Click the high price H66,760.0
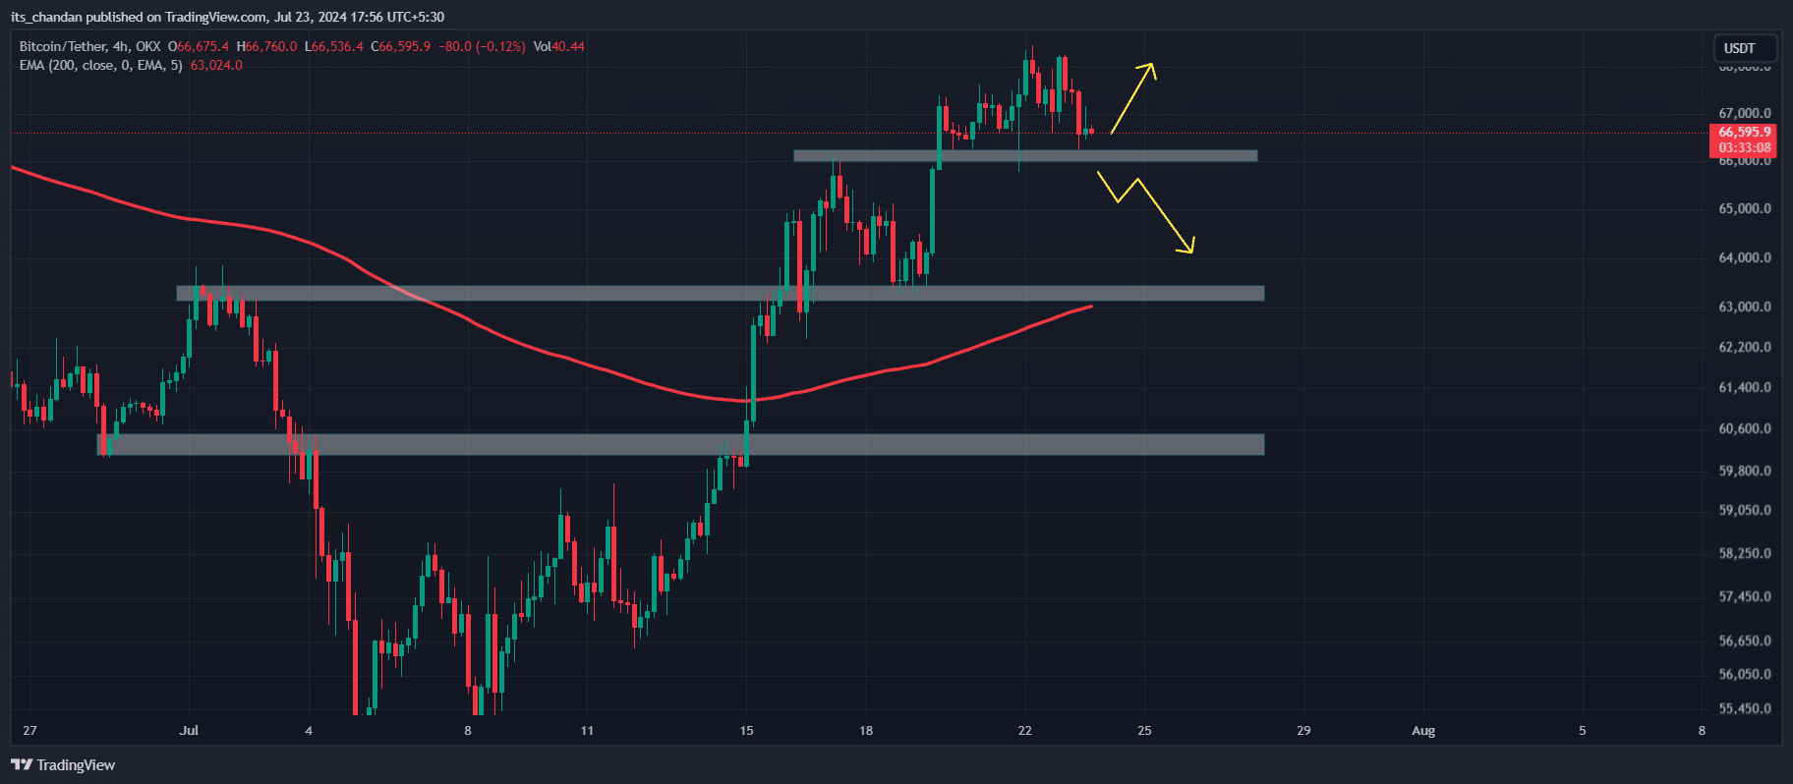The width and height of the screenshot is (1793, 784). pos(267,46)
